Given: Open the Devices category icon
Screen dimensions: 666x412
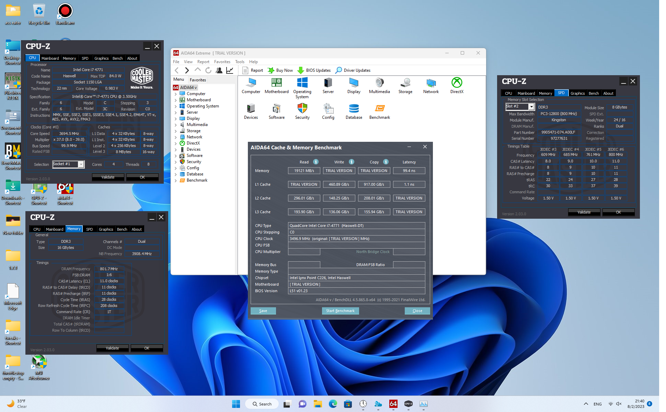Looking at the screenshot, I should 251,111.
